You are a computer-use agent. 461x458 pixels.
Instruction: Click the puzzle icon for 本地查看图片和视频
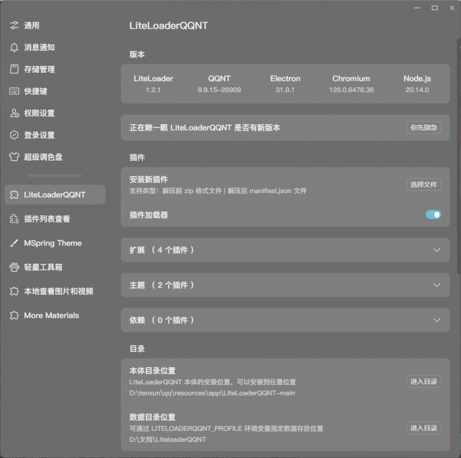[x=14, y=291]
